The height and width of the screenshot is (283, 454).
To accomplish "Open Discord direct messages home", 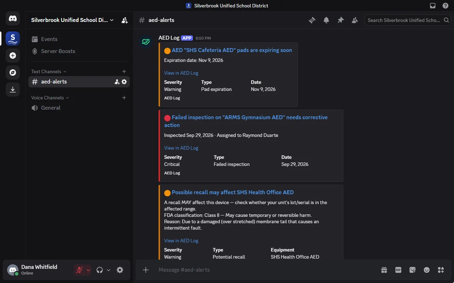I will pos(13,18).
